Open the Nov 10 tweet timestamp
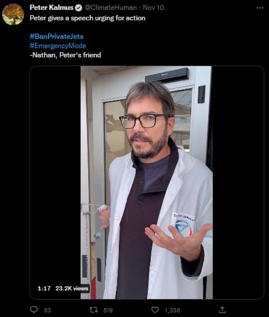Viewport: 269px width, 317px height. point(153,8)
